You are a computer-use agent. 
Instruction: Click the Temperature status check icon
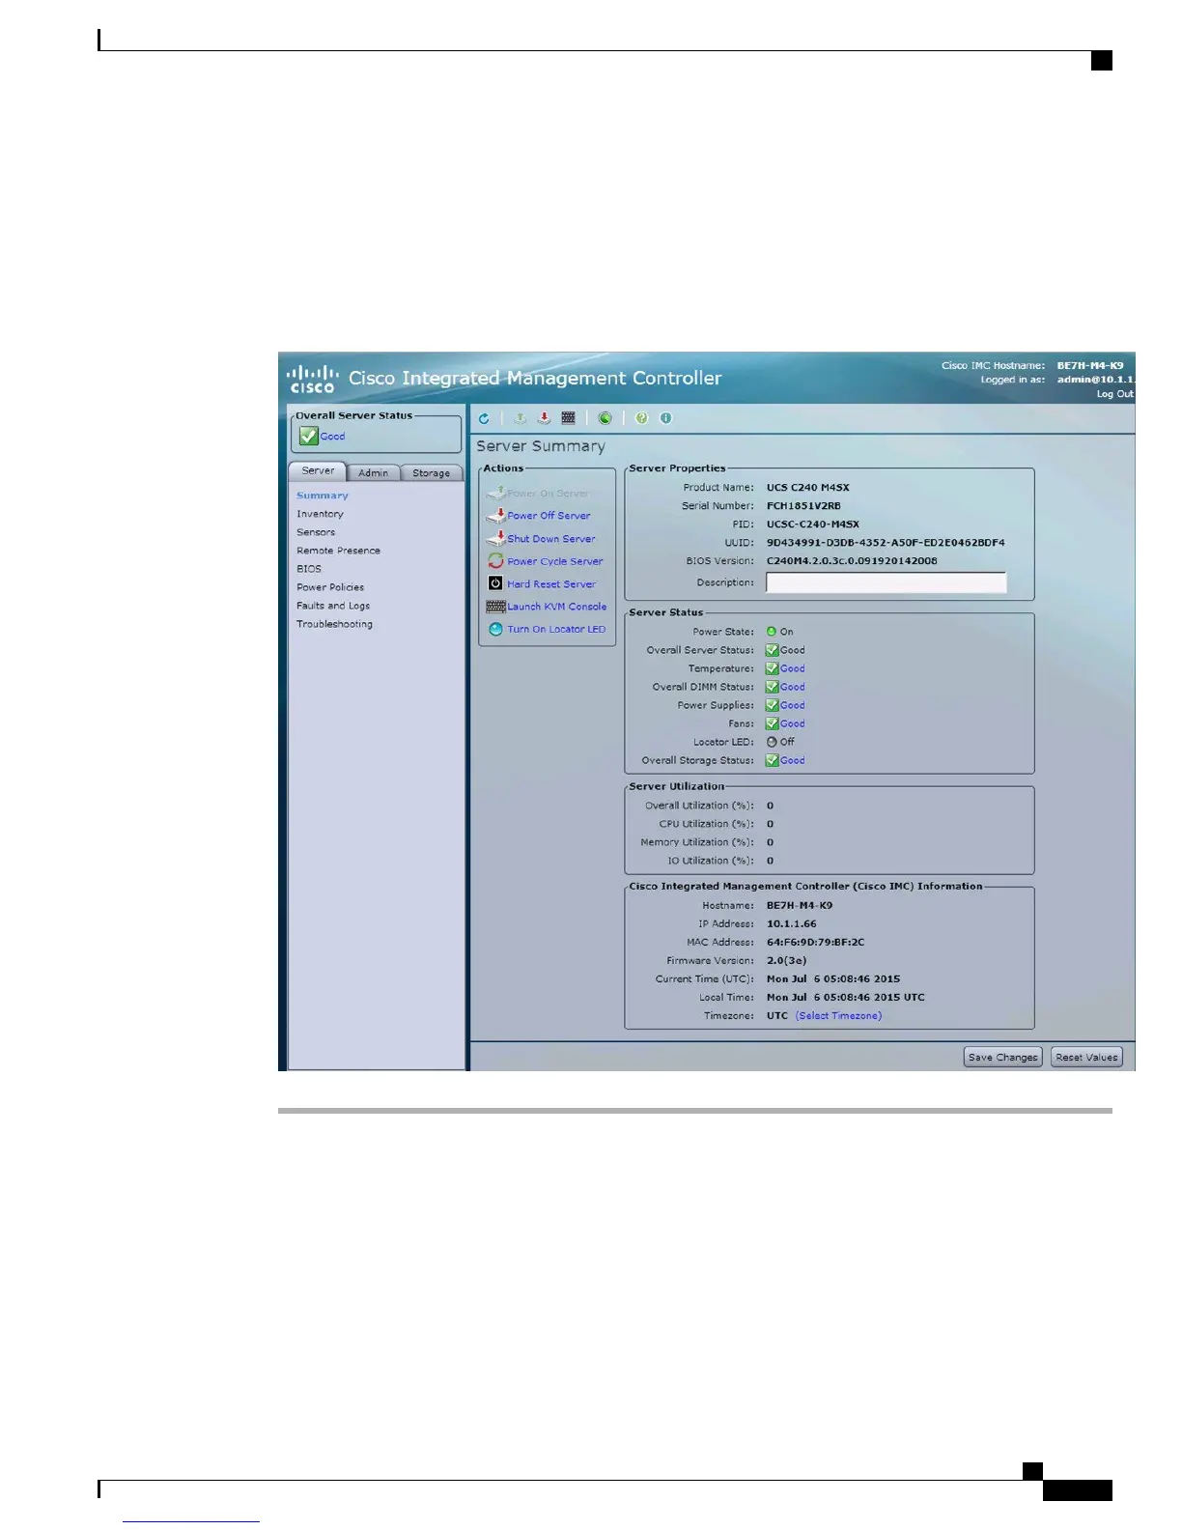[772, 668]
